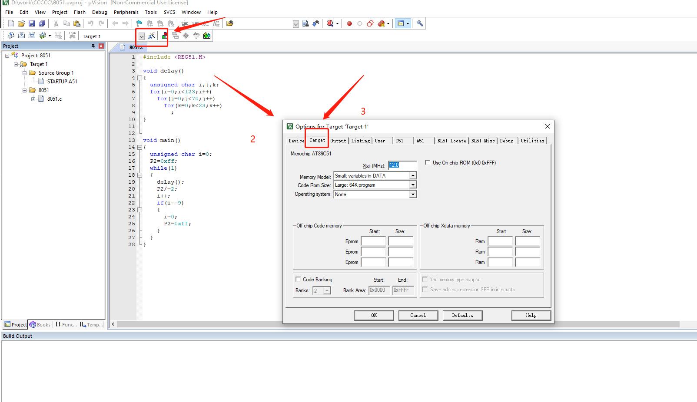Click the Manage Project Items colored blocks icon
Screen dimensions: 697x402
click(164, 36)
